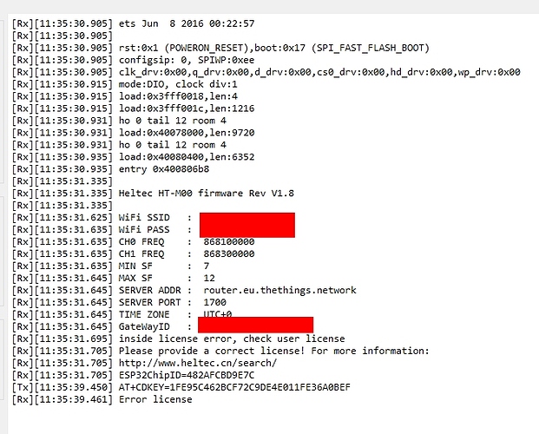Click the CH1 FREQ value 868300000
539x434 pixels.
pos(229,253)
